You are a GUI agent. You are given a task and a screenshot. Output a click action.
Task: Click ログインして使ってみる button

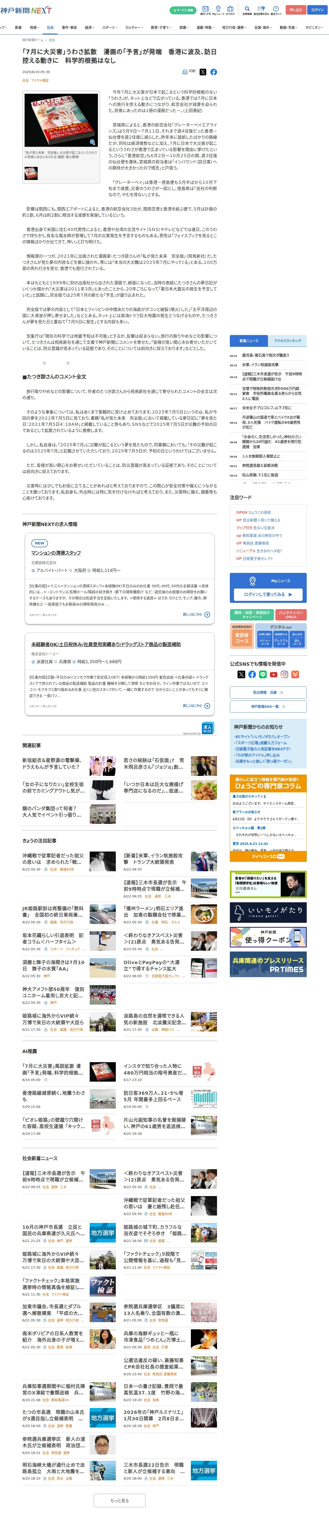(x=268, y=594)
